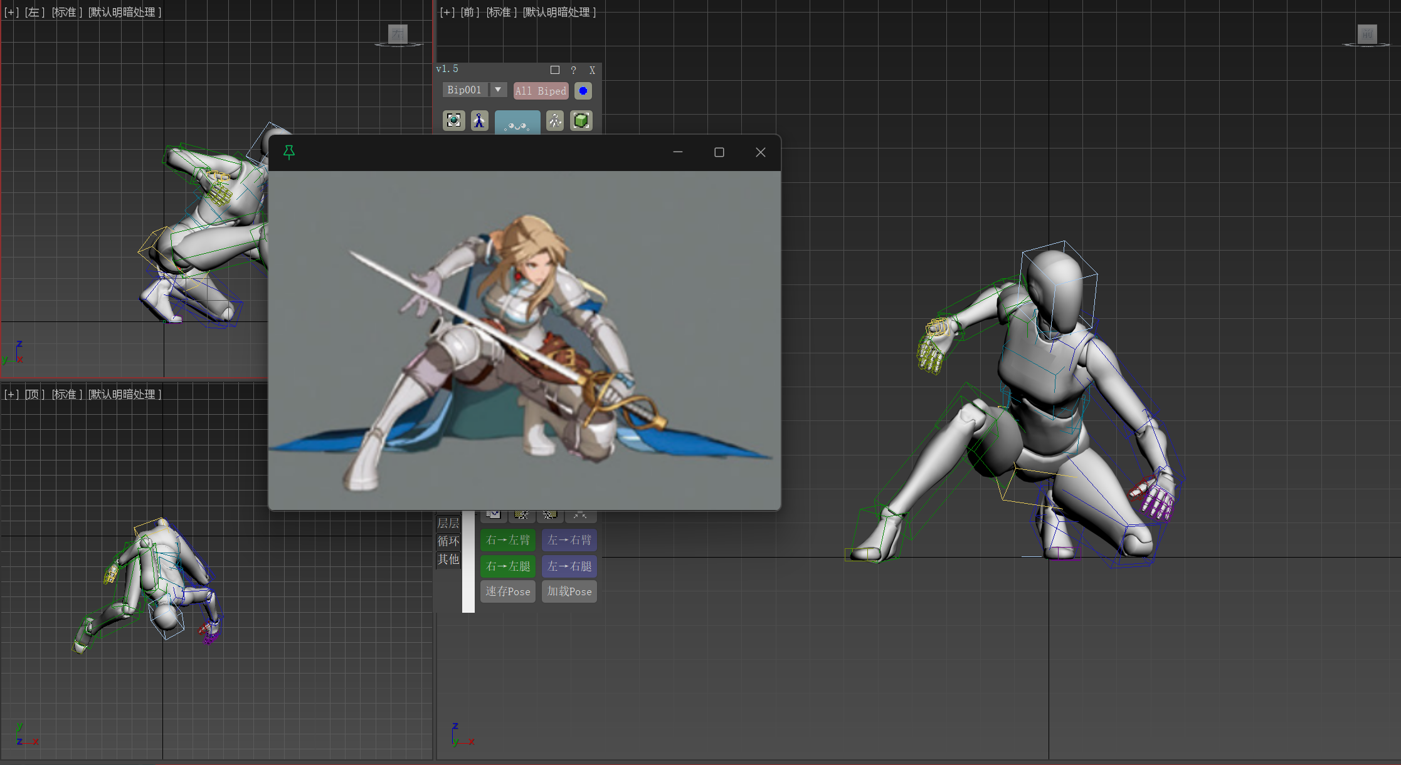Click the 右→左臂 copy arm button
The width and height of the screenshot is (1401, 765).
[508, 540]
